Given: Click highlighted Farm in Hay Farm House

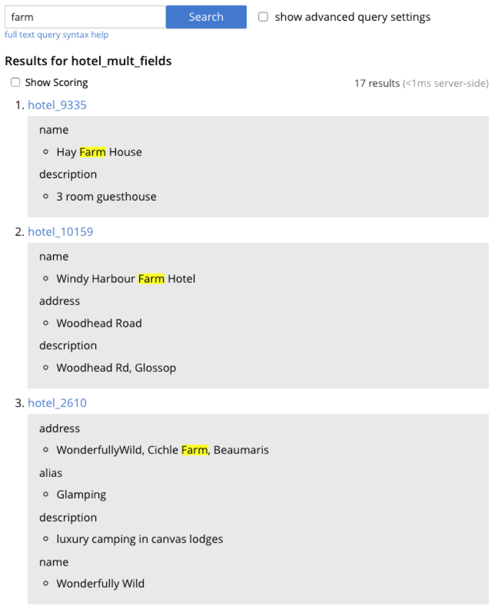Looking at the screenshot, I should coord(92,152).
